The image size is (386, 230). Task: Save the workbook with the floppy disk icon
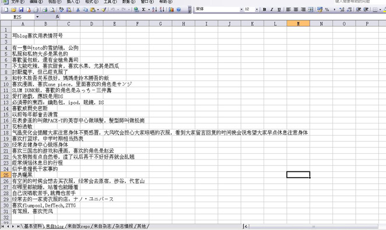(21, 10)
